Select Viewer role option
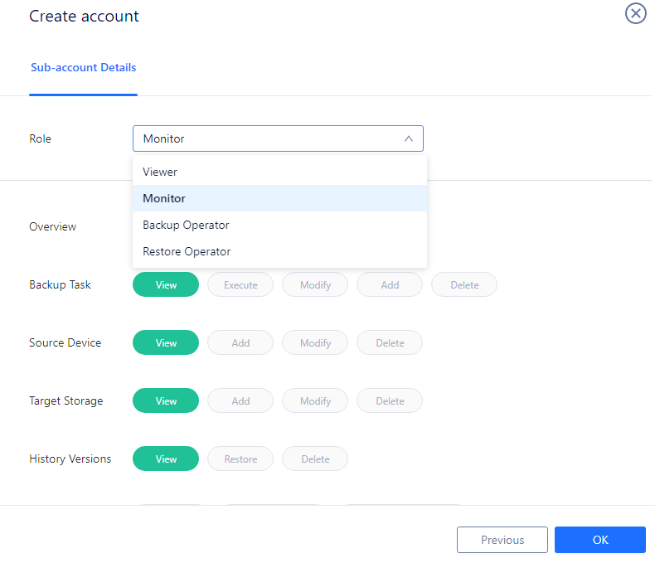655x563 pixels. pyautogui.click(x=279, y=172)
